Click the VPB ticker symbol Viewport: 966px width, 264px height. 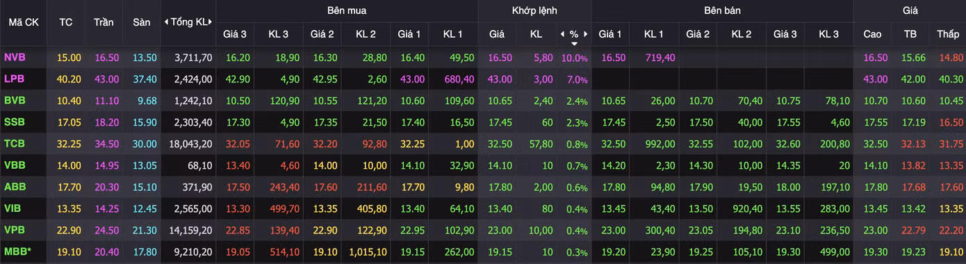tap(15, 231)
